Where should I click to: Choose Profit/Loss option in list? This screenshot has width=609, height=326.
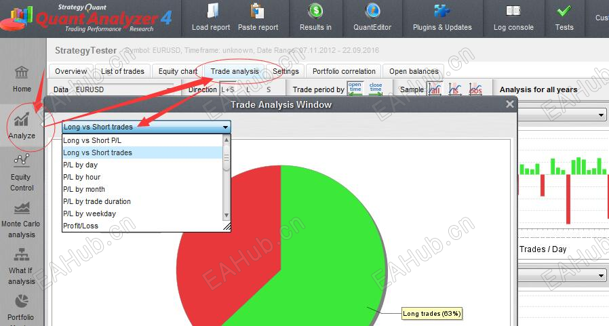142,226
